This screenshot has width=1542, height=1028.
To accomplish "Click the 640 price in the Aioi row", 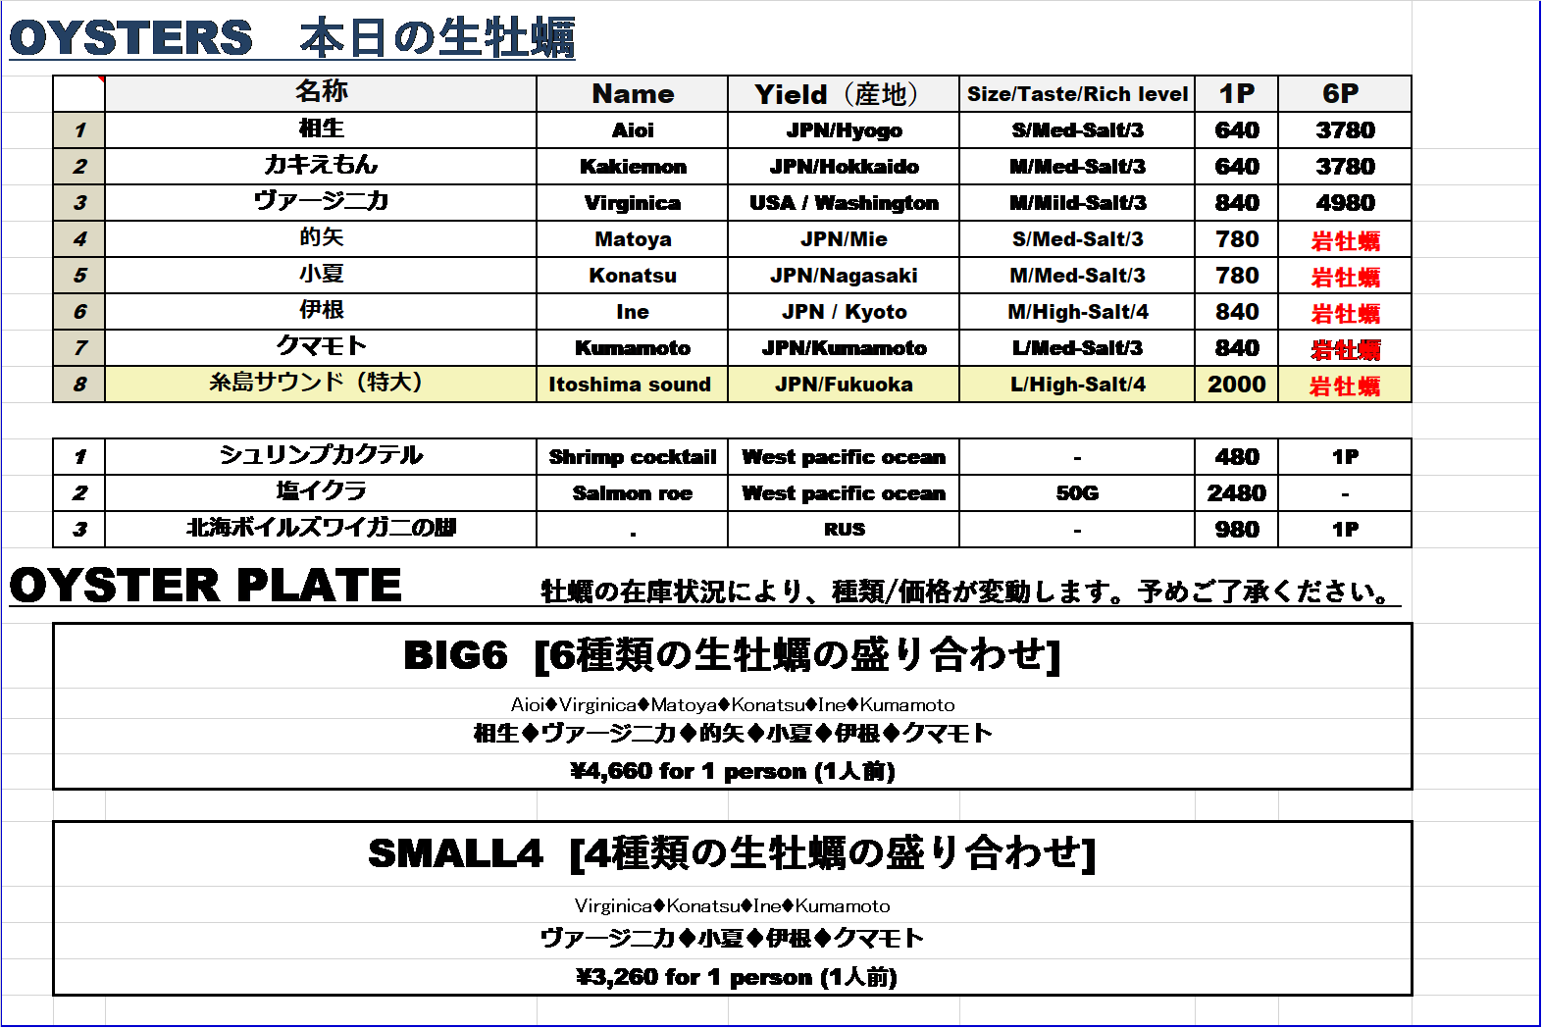I will (x=1237, y=129).
